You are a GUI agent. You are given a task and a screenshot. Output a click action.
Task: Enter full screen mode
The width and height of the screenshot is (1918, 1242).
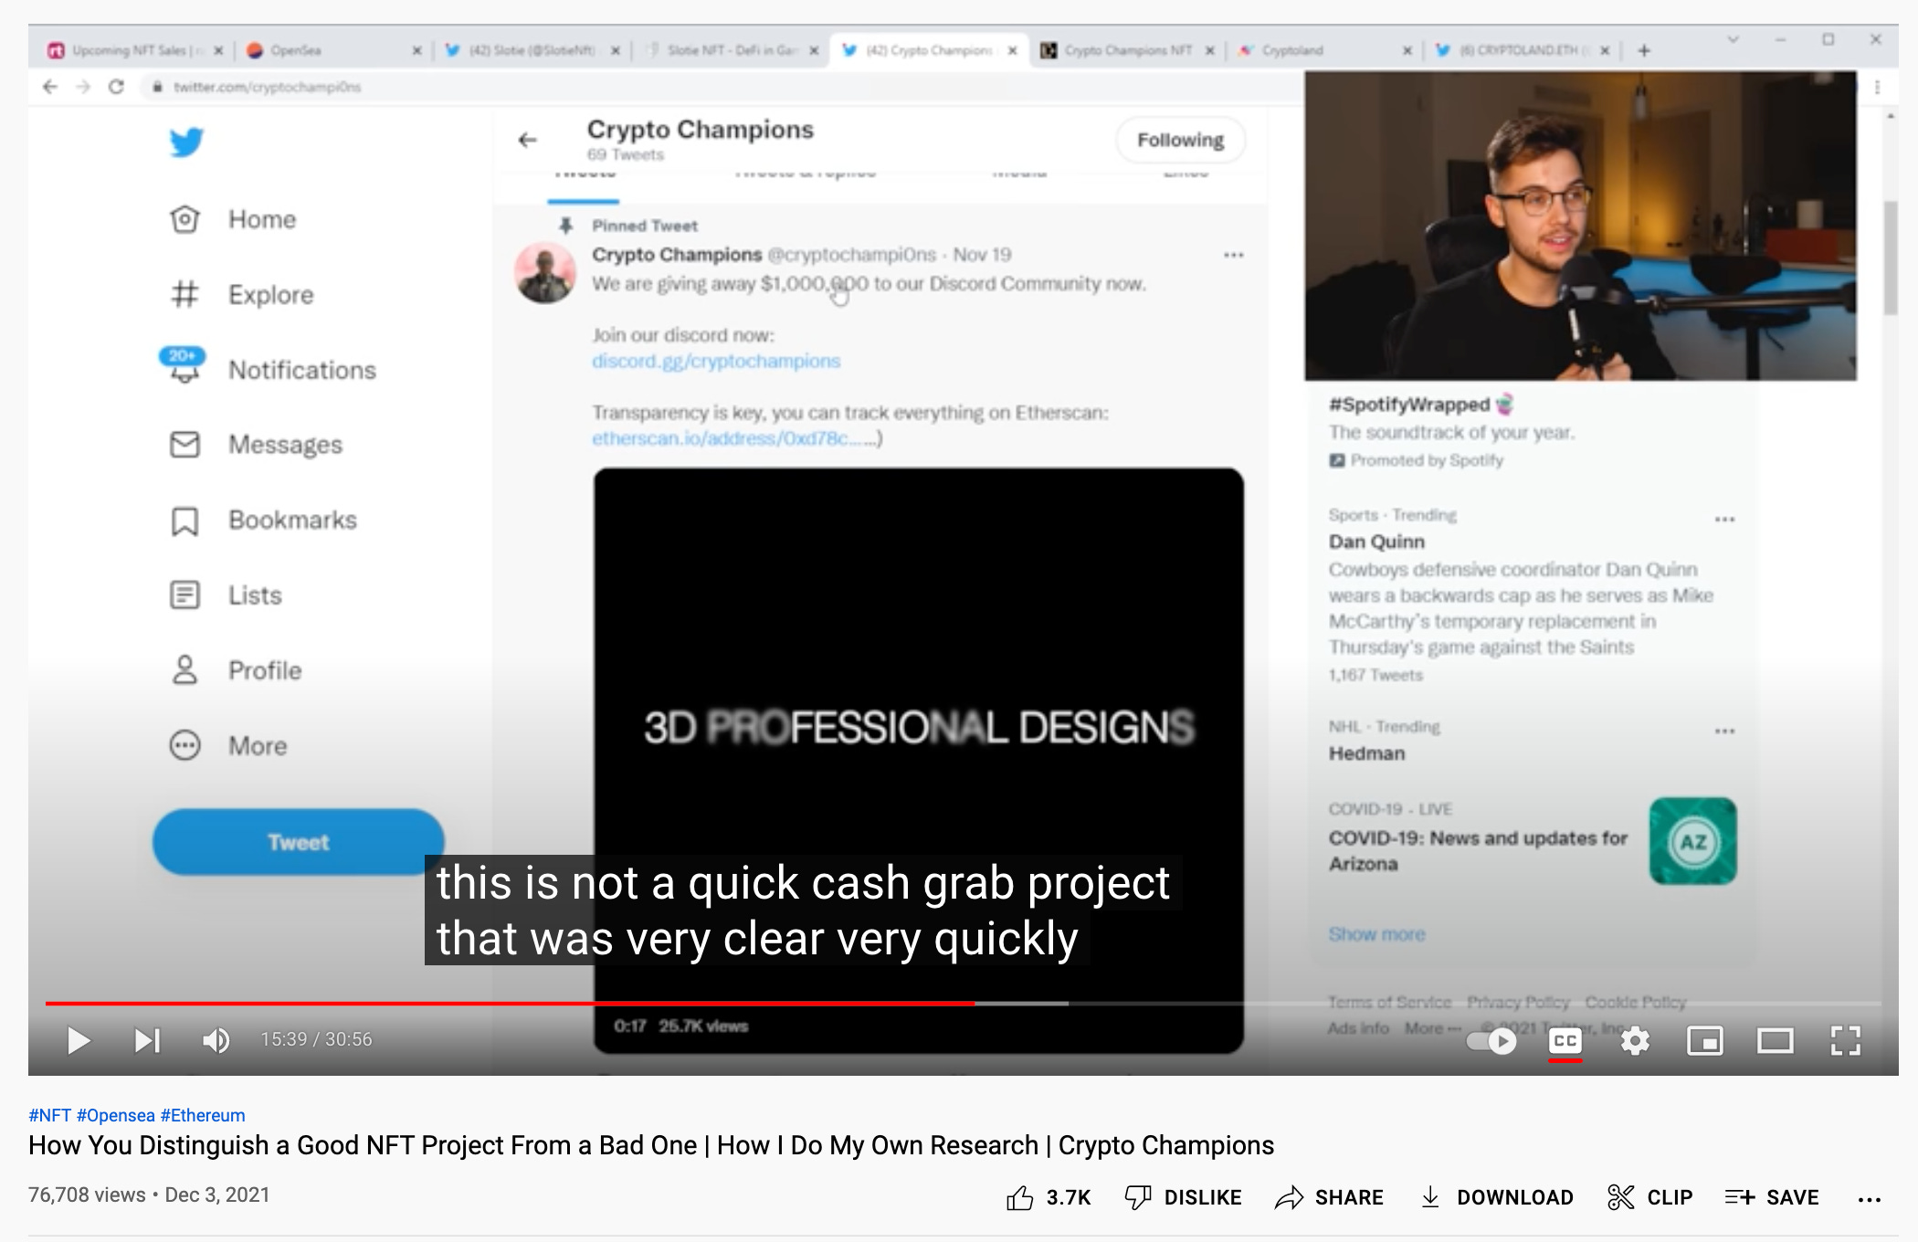pyautogui.click(x=1845, y=1041)
